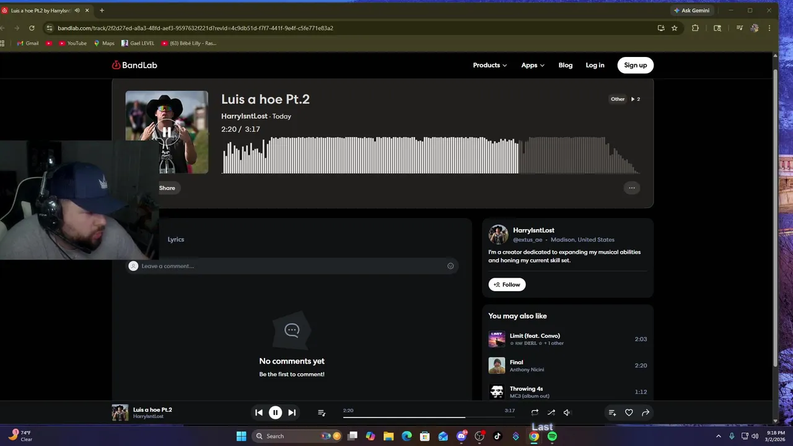Open the play queue icon
The width and height of the screenshot is (793, 446).
click(x=322, y=413)
